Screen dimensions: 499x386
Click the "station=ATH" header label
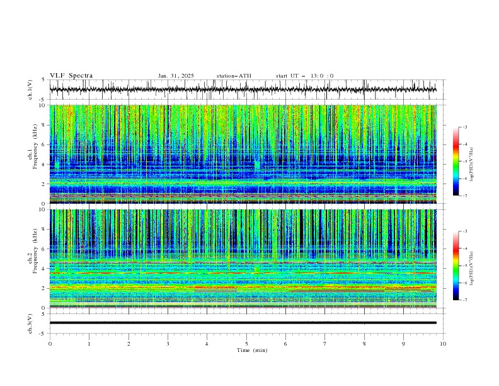[234, 76]
